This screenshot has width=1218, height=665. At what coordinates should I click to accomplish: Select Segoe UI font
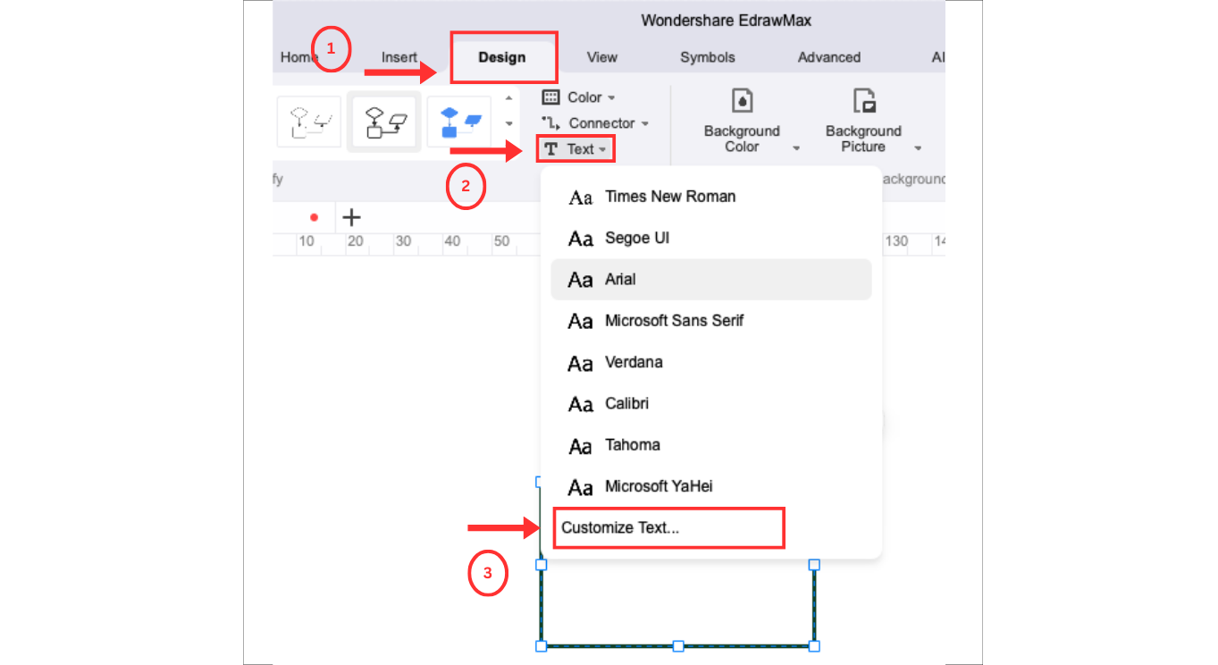[710, 238]
